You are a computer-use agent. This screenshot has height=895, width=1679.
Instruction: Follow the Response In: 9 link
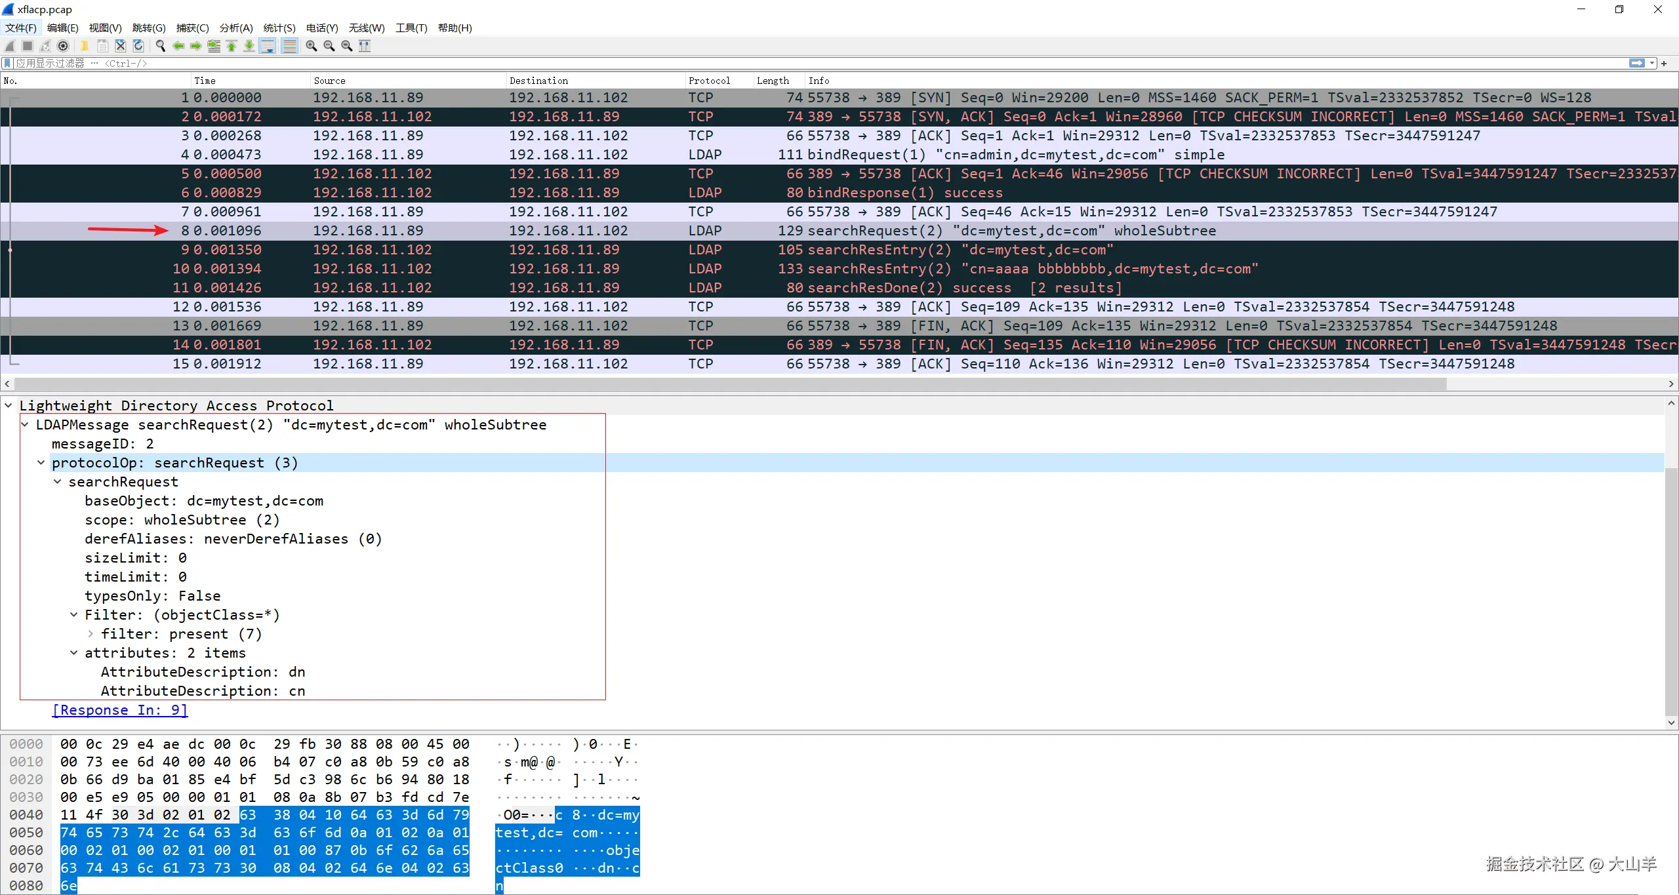click(120, 710)
